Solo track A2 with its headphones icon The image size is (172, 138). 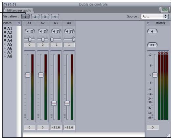[45, 32]
